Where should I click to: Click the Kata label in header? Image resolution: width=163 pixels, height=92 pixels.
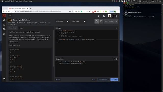pyautogui.click(x=10, y=15)
